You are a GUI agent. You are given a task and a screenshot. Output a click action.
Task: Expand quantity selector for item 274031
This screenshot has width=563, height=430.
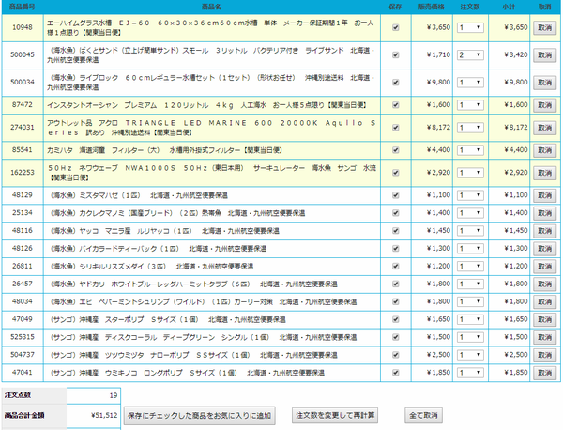pyautogui.click(x=470, y=128)
